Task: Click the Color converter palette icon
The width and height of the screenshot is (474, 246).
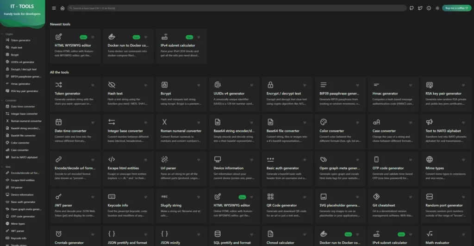Action: click(324, 122)
